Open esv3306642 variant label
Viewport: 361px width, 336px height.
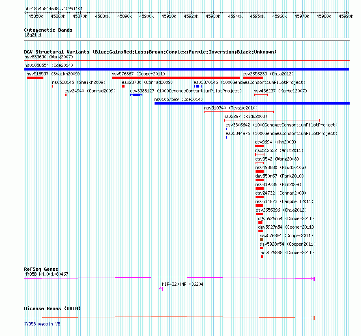point(281,125)
